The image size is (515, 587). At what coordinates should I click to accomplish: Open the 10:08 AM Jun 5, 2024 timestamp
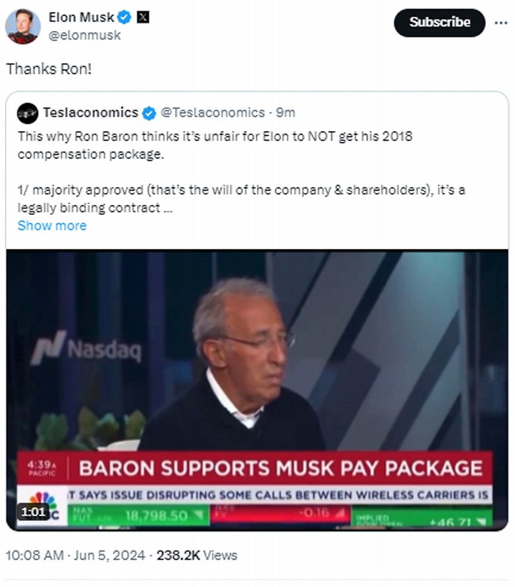point(76,555)
